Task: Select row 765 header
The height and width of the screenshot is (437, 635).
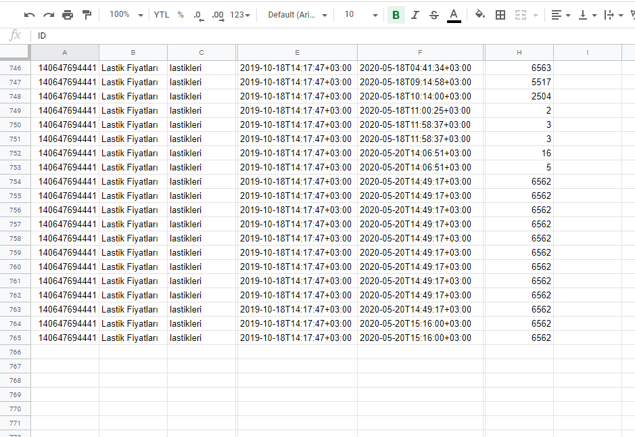Action: (x=15, y=338)
